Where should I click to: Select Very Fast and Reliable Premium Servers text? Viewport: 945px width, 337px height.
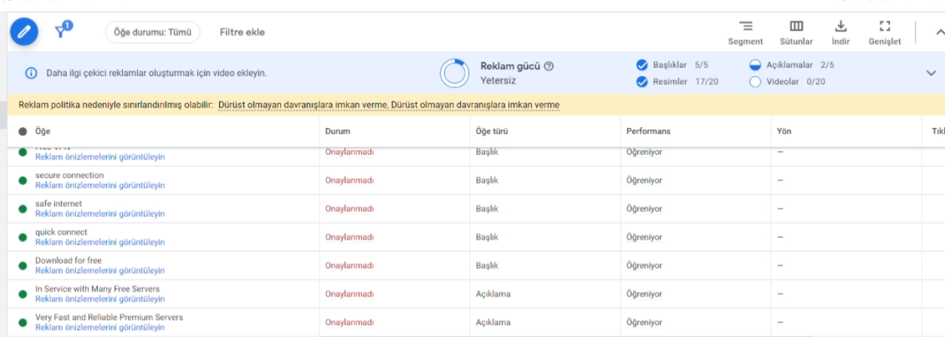pyautogui.click(x=109, y=317)
